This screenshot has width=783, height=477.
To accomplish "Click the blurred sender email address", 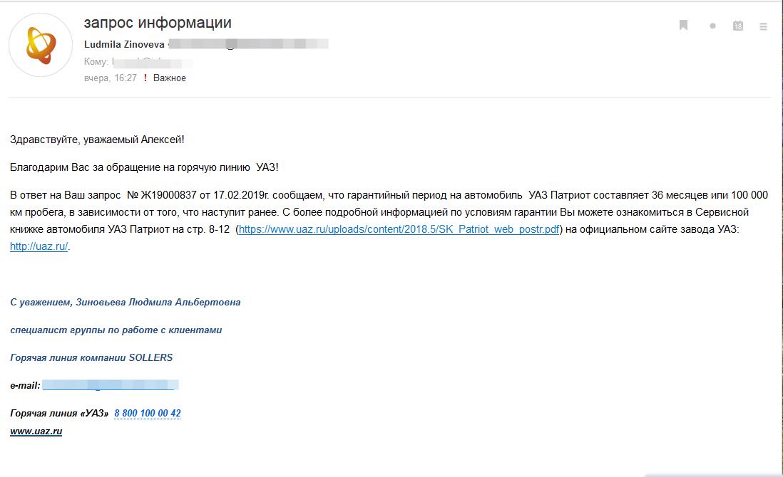I will tap(249, 44).
